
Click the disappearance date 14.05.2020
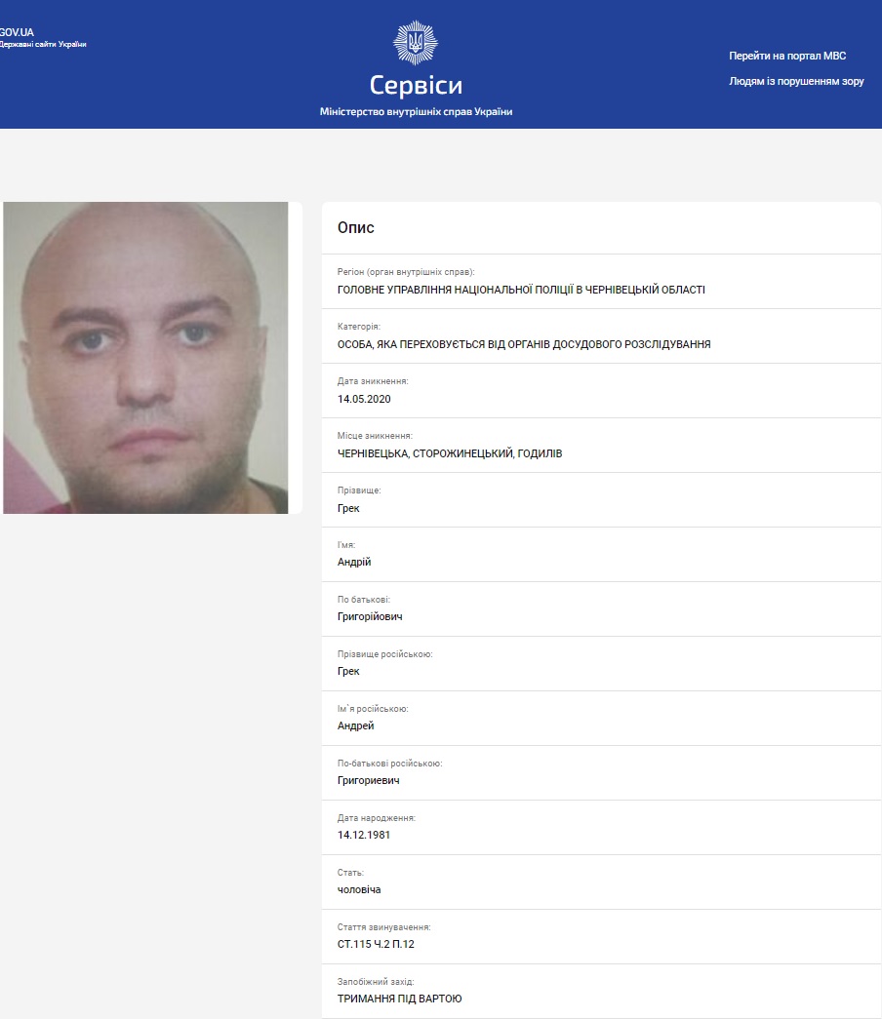(x=364, y=399)
